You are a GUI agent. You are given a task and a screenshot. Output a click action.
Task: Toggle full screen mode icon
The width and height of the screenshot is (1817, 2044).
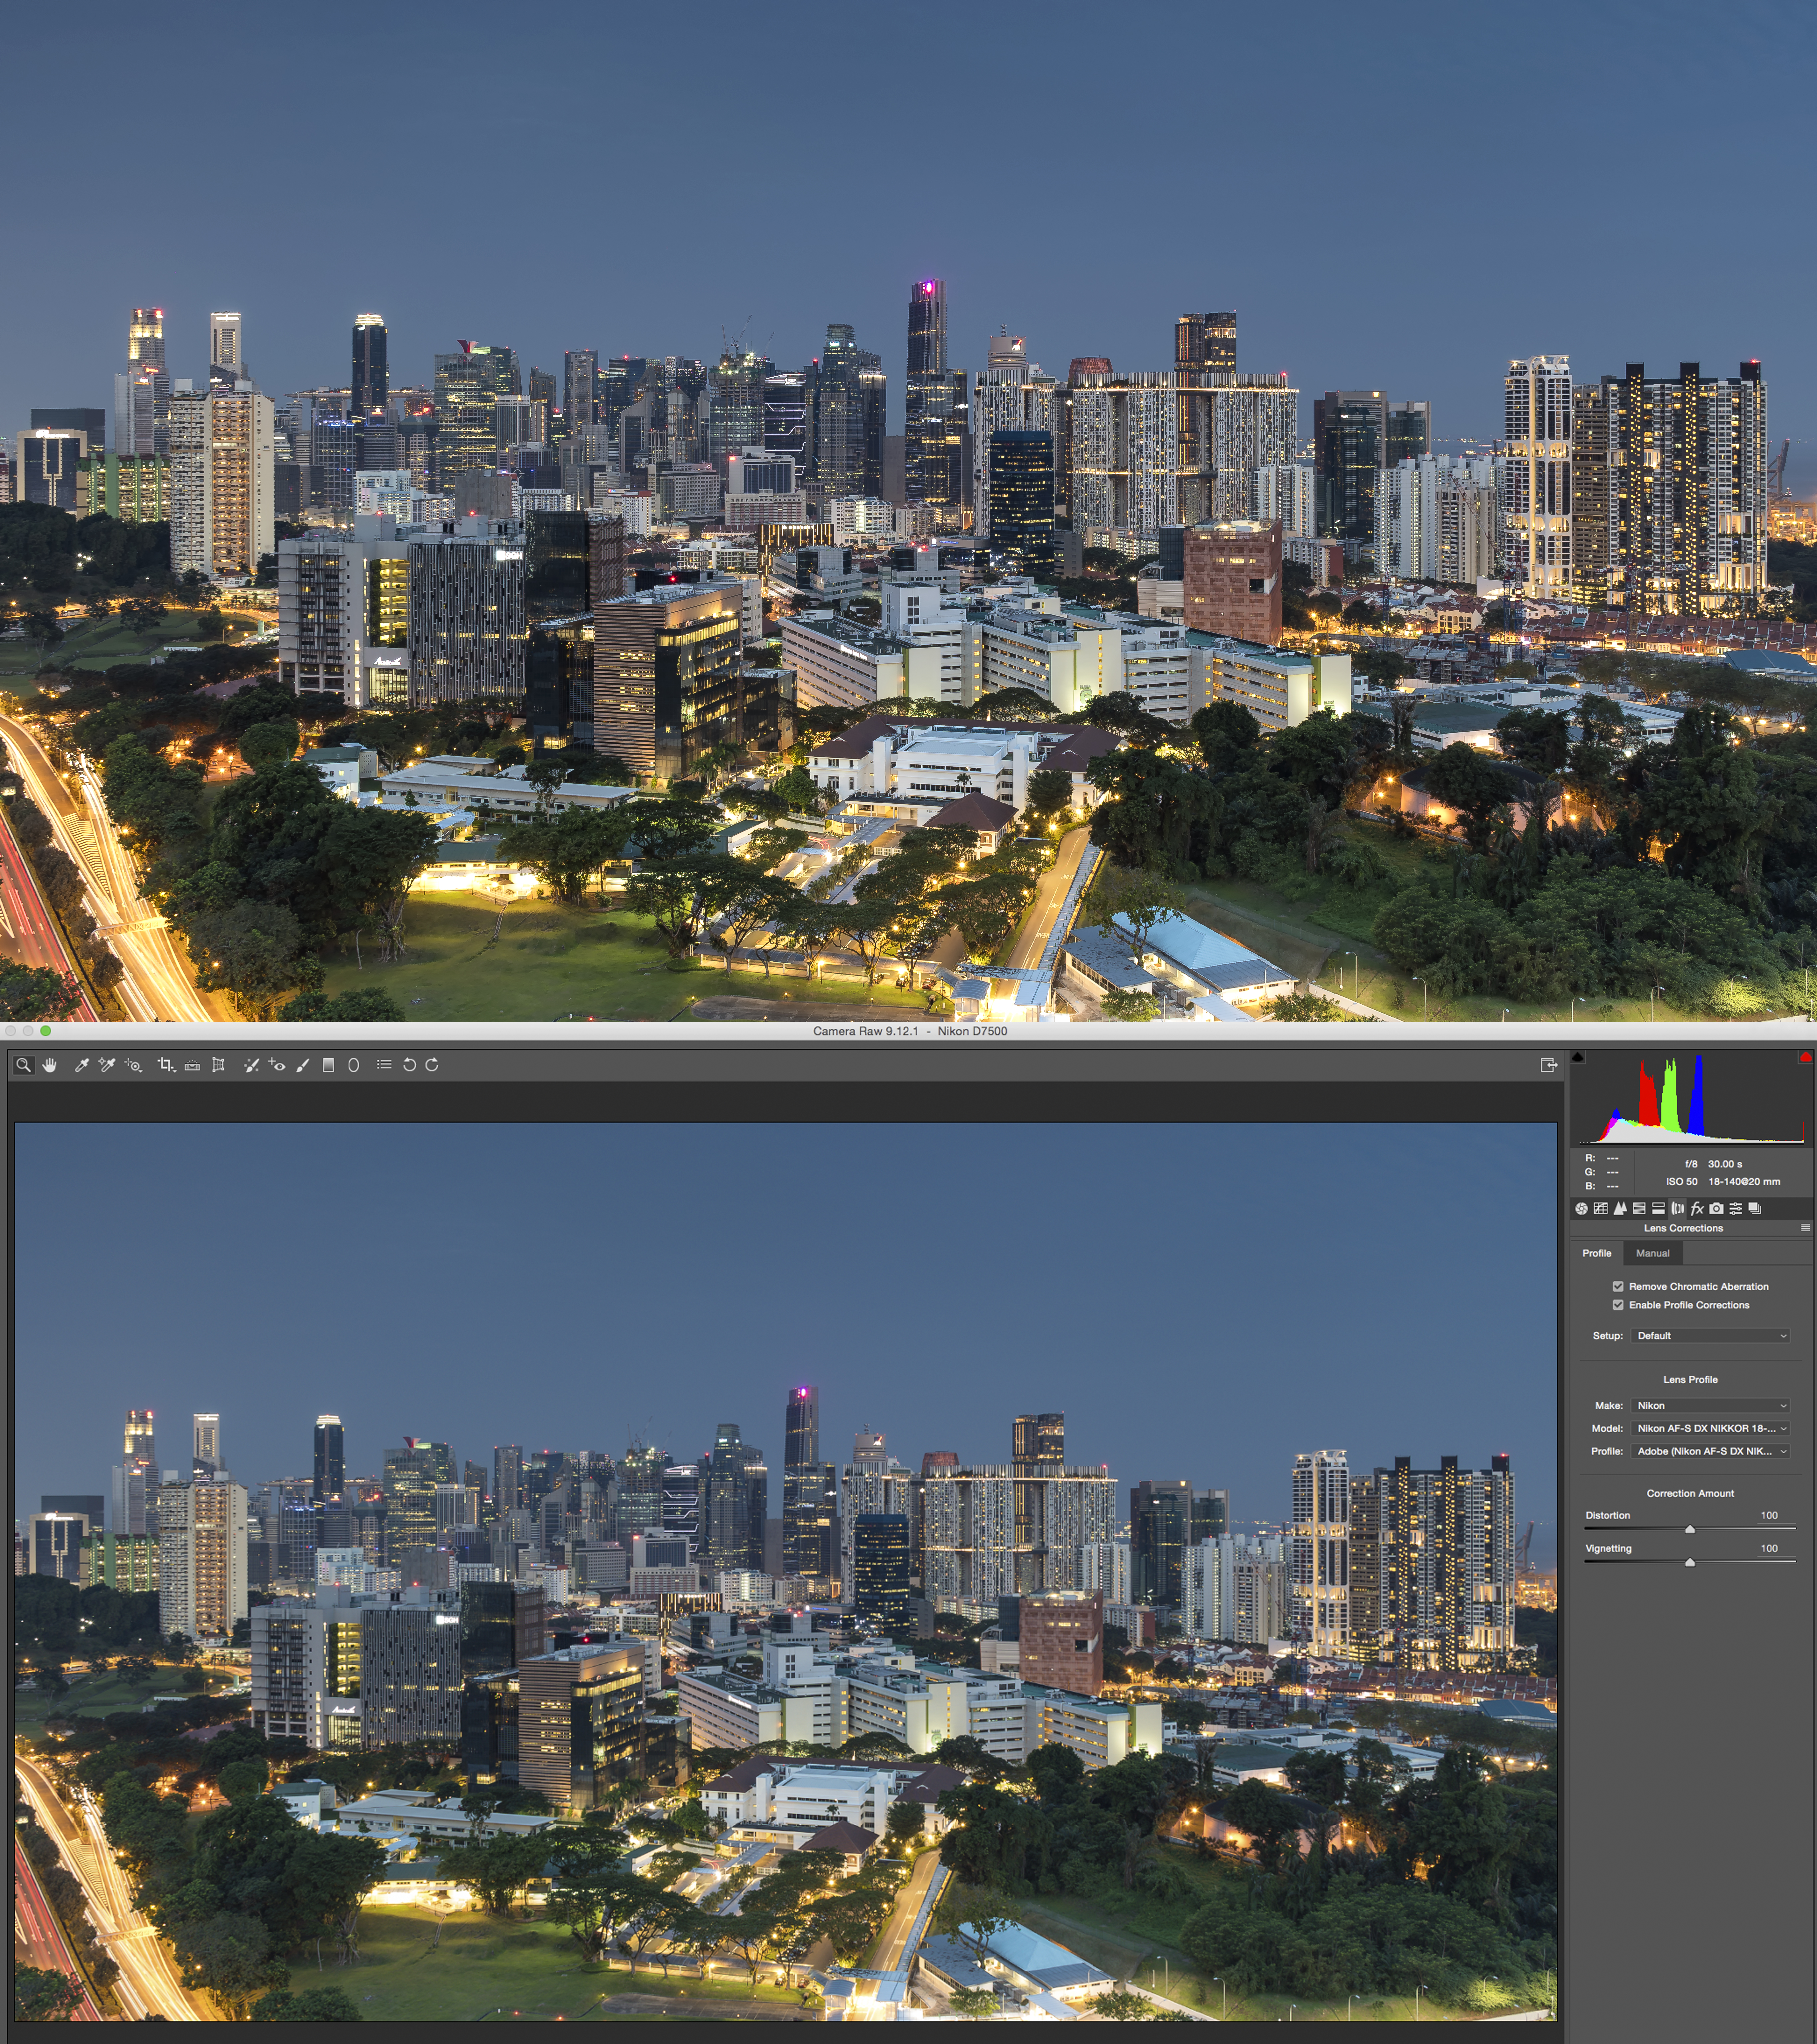1549,1065
